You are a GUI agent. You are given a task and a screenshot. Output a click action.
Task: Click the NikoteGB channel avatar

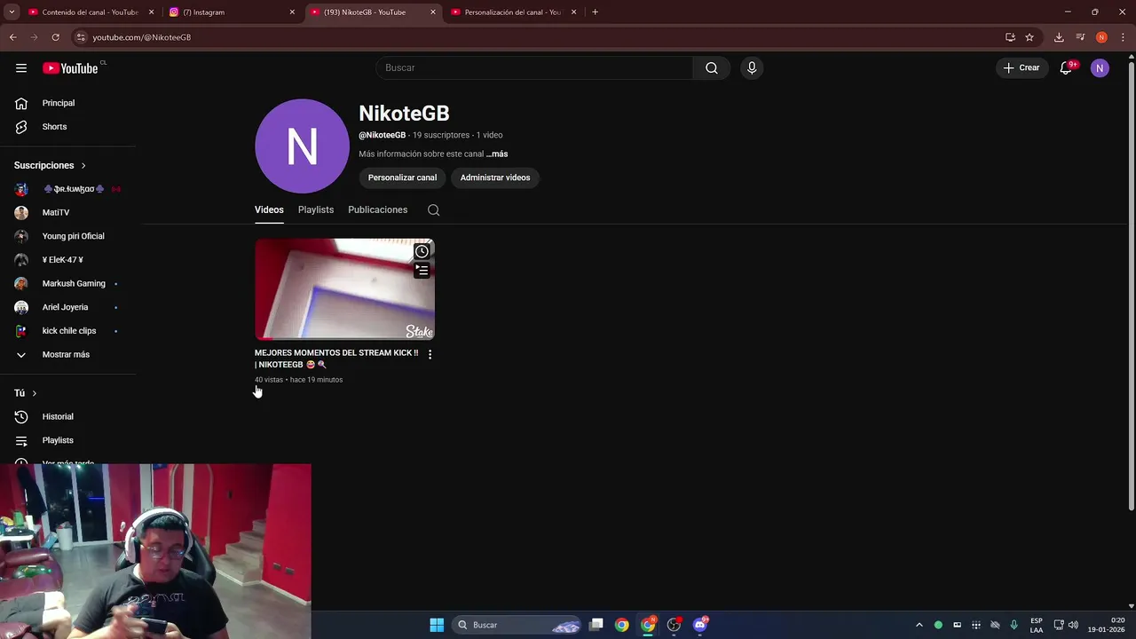pyautogui.click(x=302, y=146)
